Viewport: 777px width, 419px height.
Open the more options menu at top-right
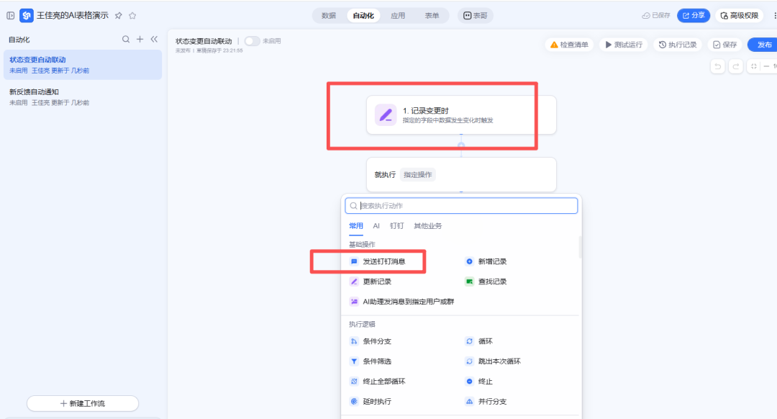coord(774,15)
